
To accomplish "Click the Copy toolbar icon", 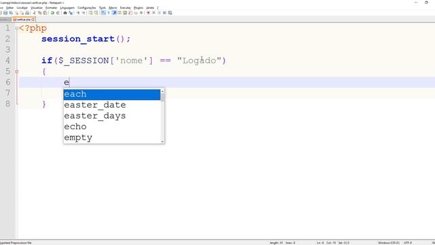I will click(39, 13).
